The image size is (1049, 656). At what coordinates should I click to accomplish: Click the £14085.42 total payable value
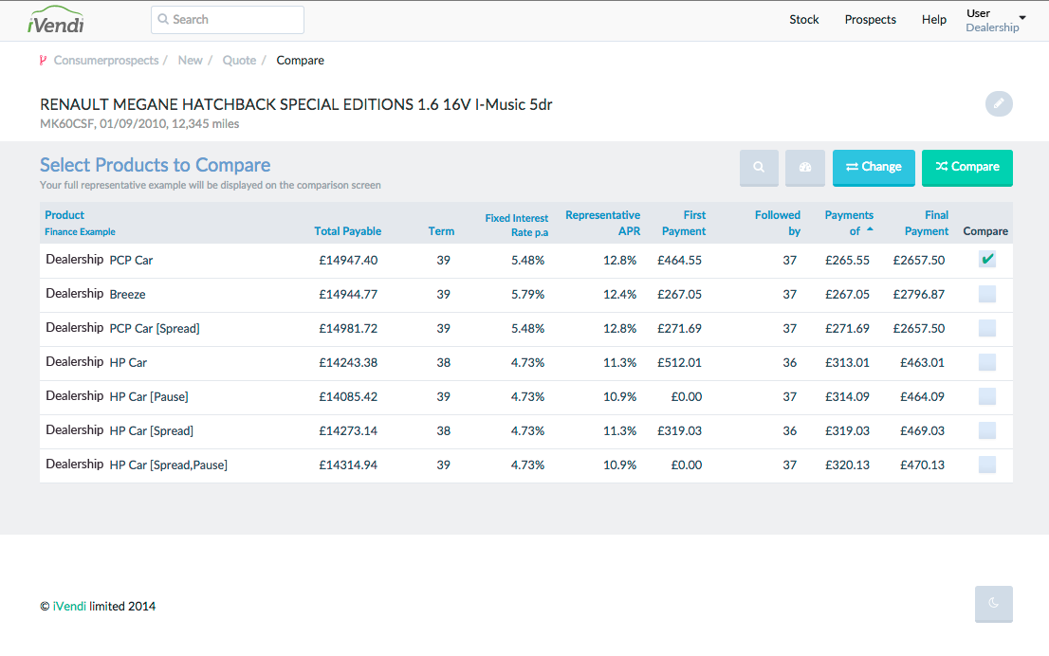click(x=348, y=396)
